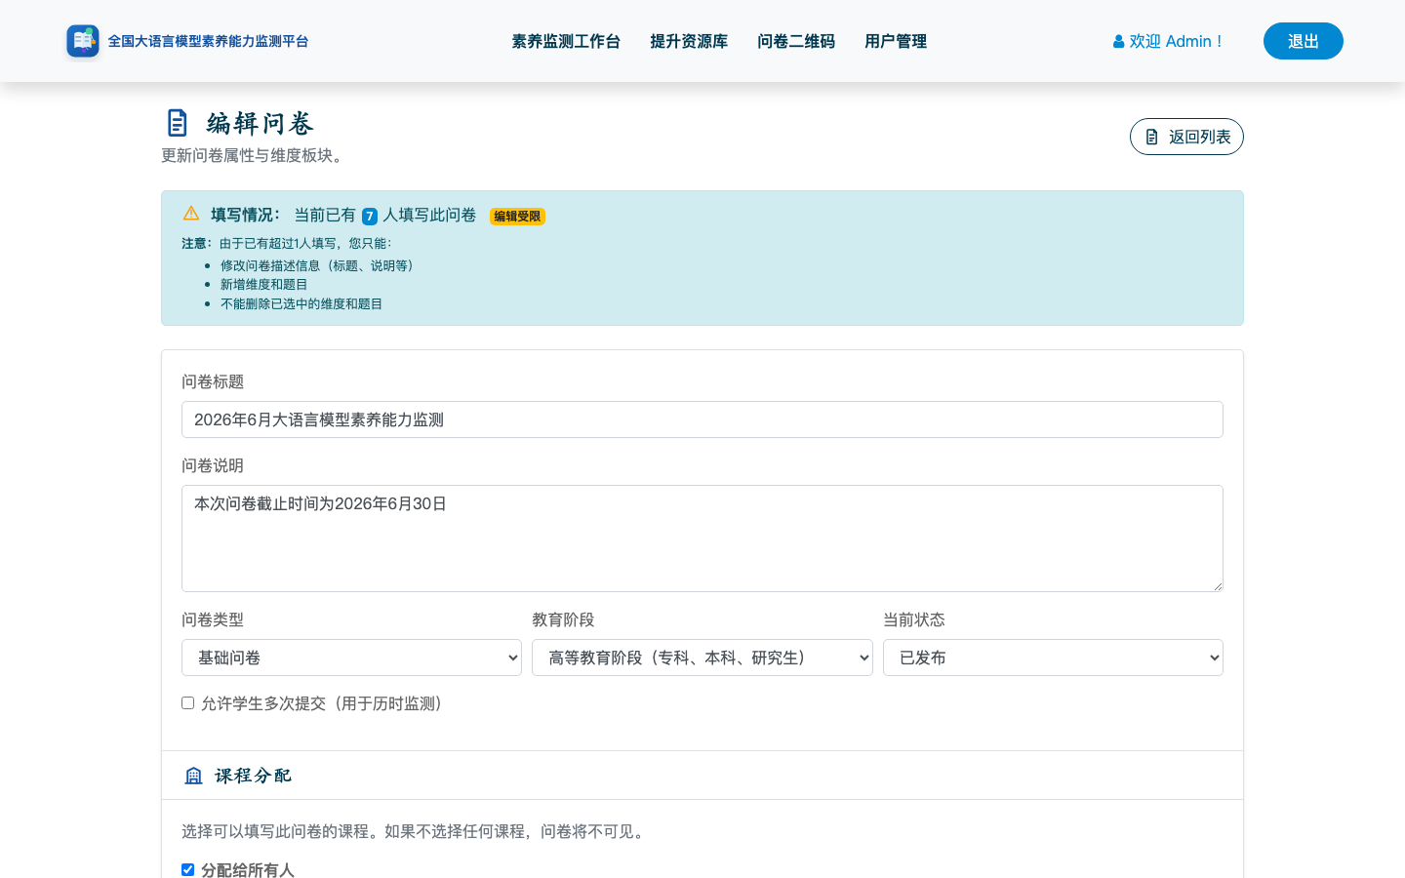Click the 编辑受限 badge
Image resolution: width=1405 pixels, height=878 pixels.
coord(517,217)
